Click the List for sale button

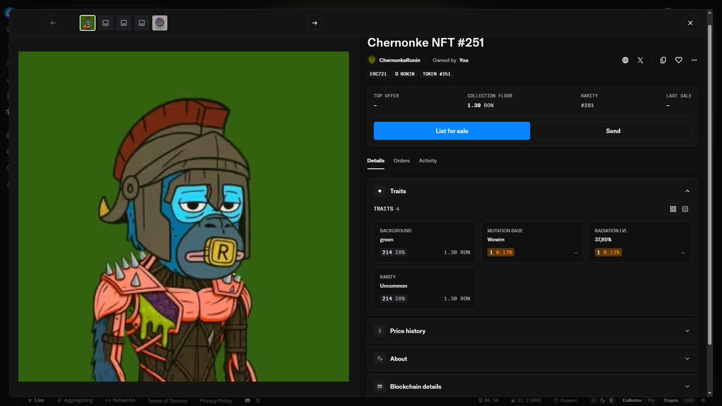point(452,131)
